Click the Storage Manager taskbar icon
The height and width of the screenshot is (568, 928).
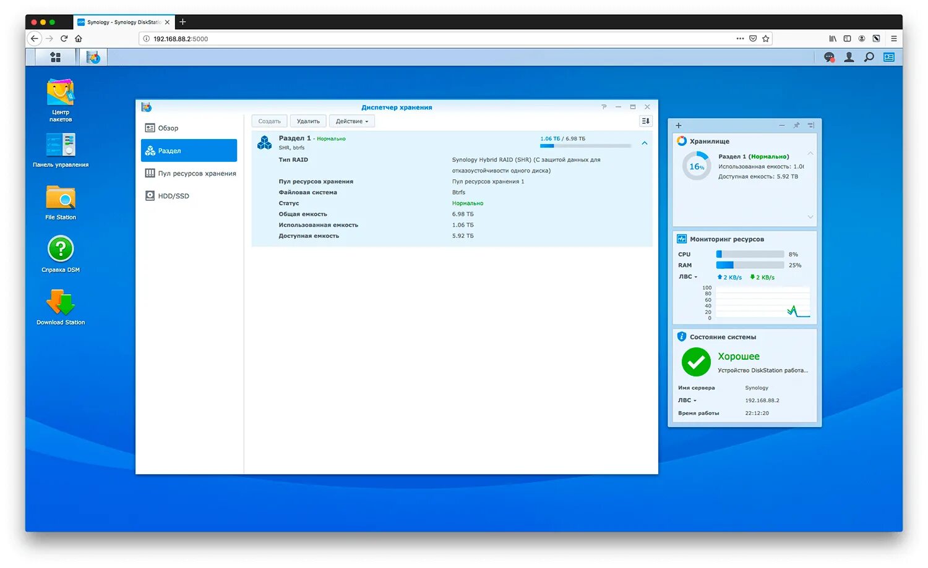tap(93, 57)
